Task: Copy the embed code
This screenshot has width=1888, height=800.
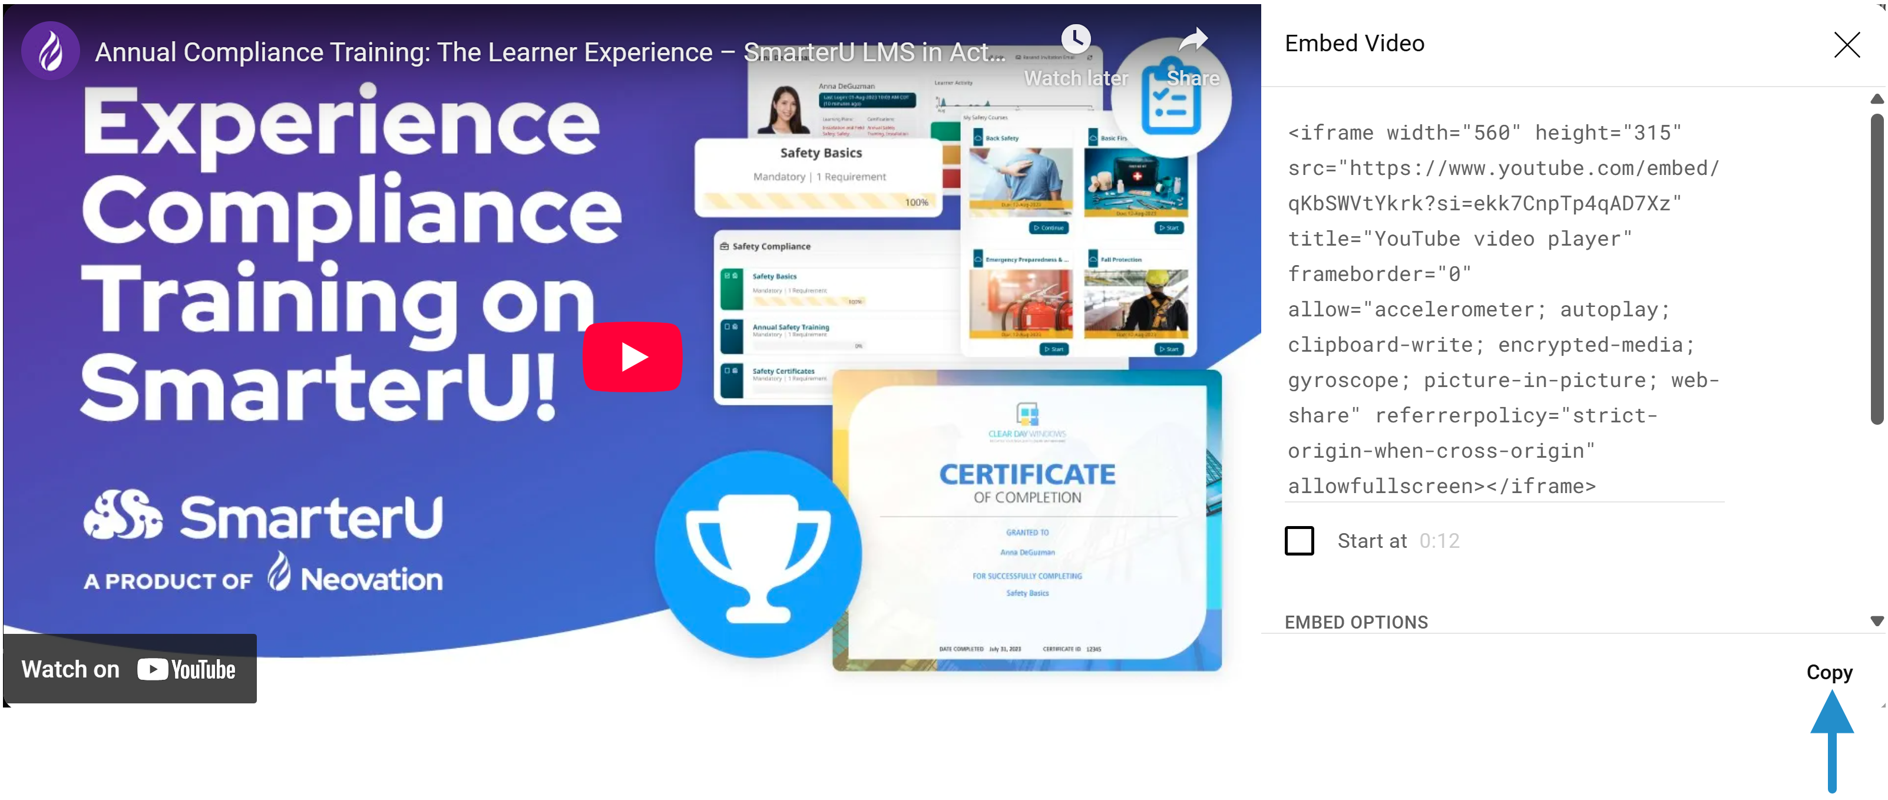Action: (1829, 672)
